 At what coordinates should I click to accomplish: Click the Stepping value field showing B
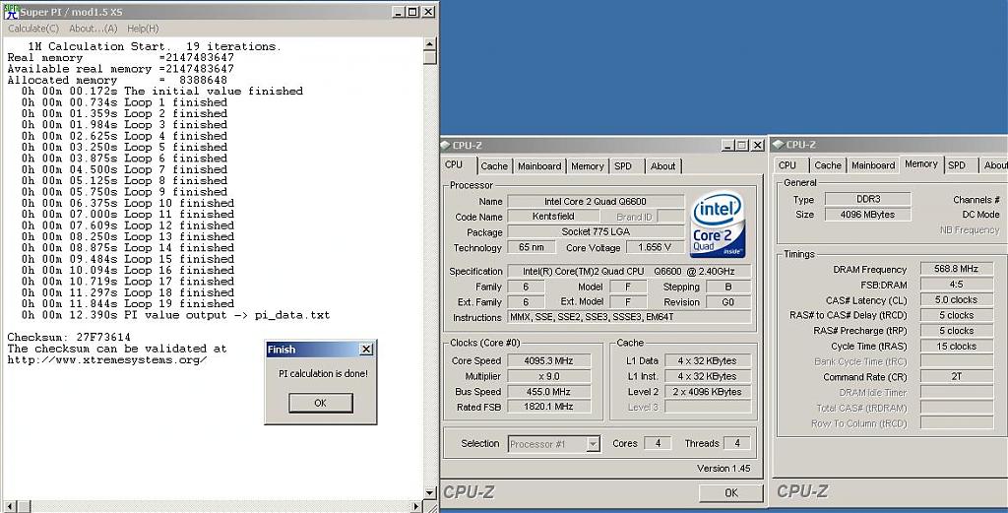(728, 287)
